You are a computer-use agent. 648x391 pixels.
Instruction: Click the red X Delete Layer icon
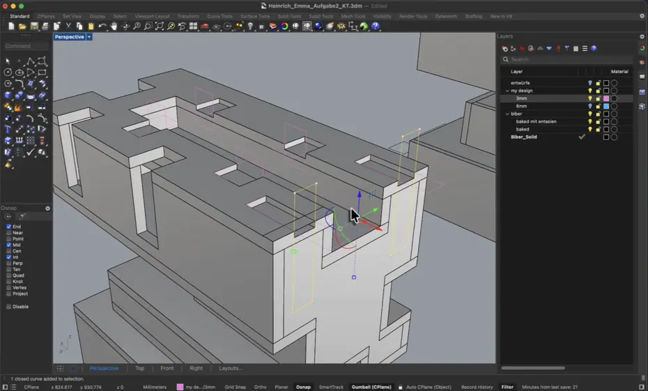[523, 48]
